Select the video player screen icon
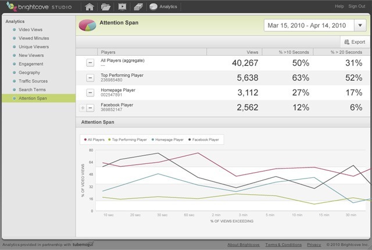 click(122, 6)
